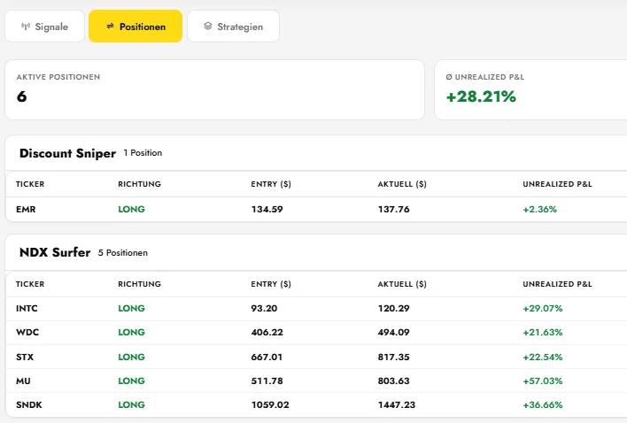Screen dimensions: 627x423
Task: Click current price 1447.23
Action: click(x=397, y=405)
